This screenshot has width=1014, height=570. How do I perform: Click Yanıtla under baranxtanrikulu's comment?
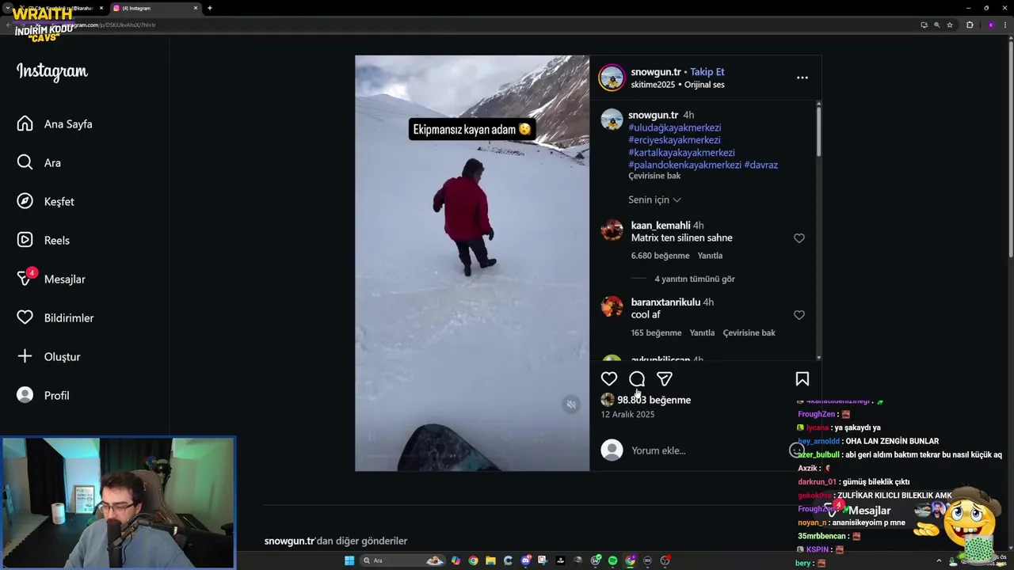click(x=702, y=333)
